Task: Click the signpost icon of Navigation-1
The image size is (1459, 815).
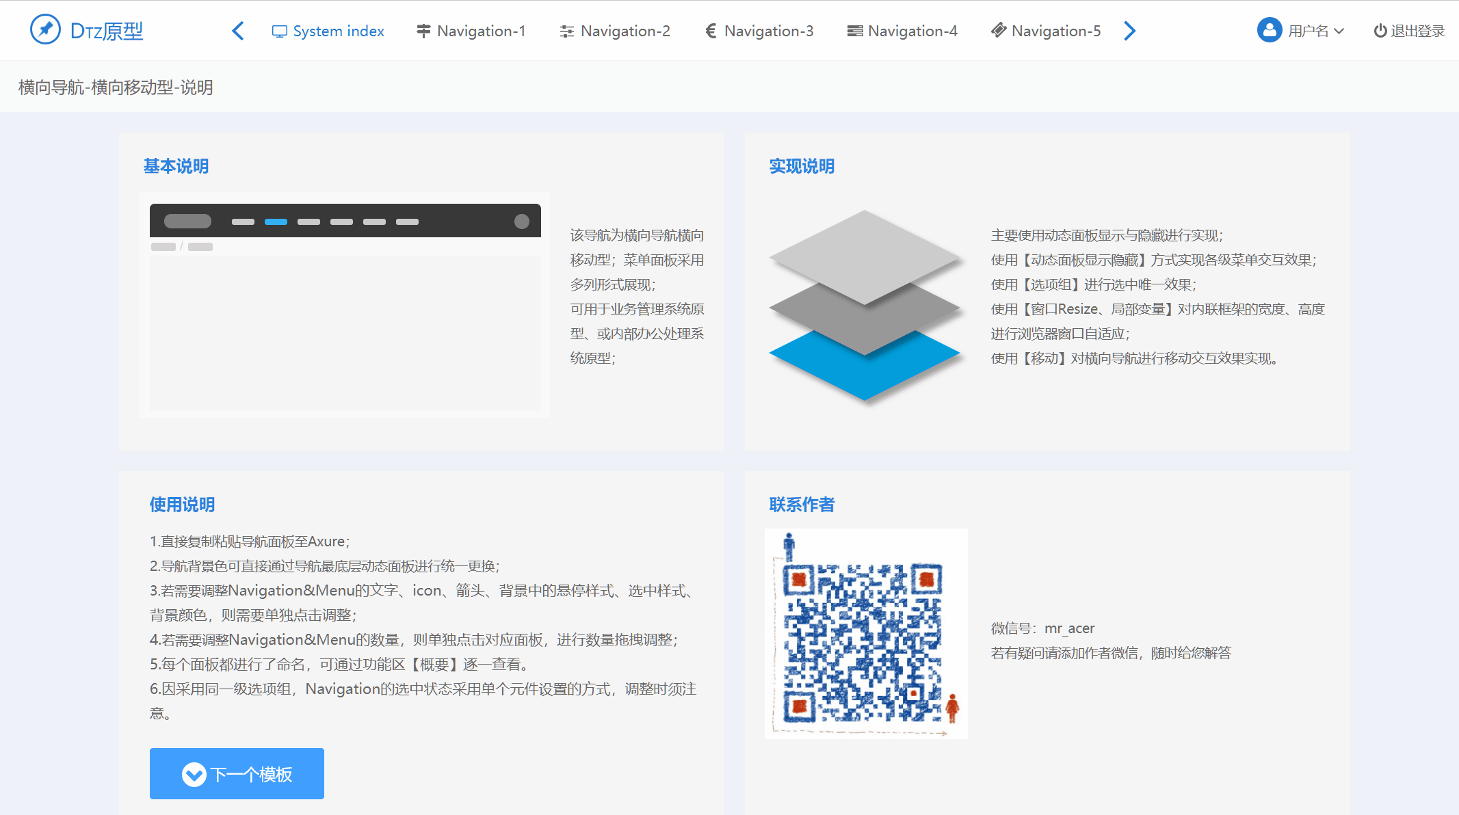Action: click(423, 31)
